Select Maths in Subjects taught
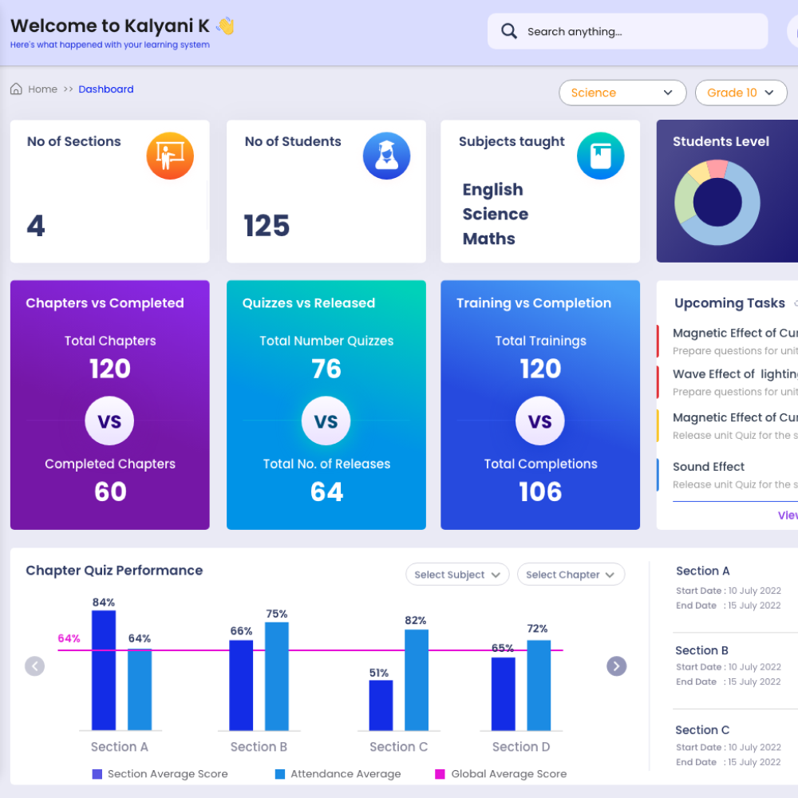The width and height of the screenshot is (798, 798). [x=488, y=238]
